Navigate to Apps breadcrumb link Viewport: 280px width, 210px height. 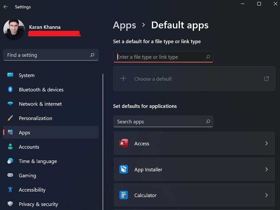click(x=124, y=25)
